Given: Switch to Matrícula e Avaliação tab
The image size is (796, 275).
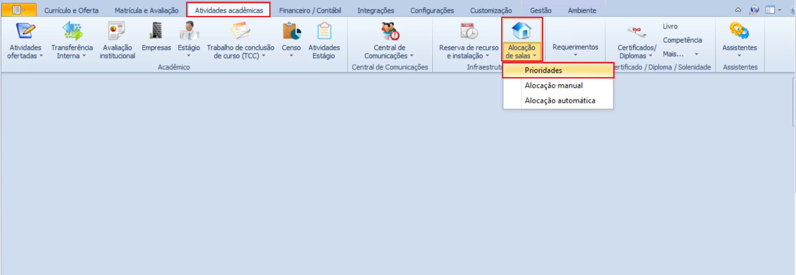Looking at the screenshot, I should (147, 10).
